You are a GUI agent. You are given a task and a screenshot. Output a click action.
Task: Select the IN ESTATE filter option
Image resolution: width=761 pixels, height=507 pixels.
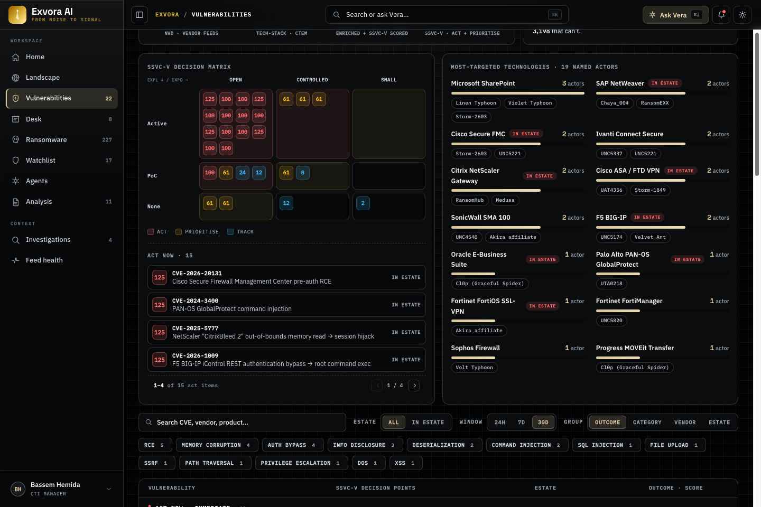tap(428, 422)
